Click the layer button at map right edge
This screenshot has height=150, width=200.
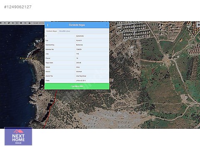[x=198, y=25]
